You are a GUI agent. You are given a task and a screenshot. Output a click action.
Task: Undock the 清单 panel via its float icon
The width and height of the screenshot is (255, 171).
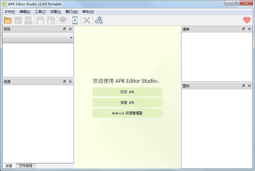click(x=243, y=29)
